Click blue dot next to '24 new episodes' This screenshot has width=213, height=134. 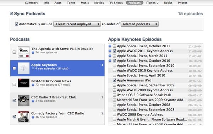(33, 53)
